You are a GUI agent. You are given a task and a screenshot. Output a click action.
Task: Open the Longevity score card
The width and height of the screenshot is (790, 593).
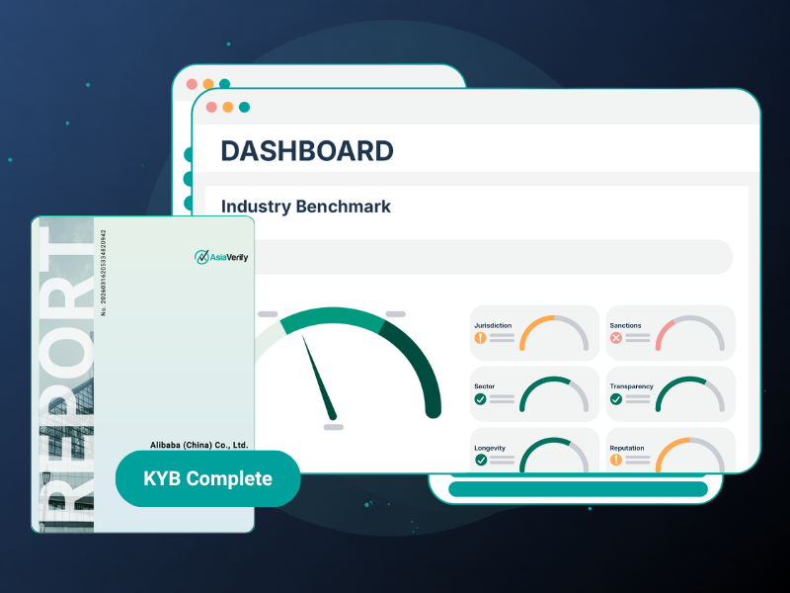click(x=534, y=451)
